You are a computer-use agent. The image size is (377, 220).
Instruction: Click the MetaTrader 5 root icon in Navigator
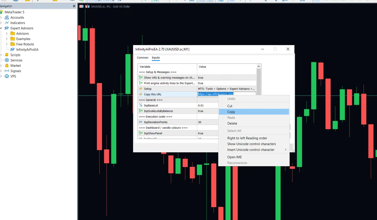pyautogui.click(x=1, y=12)
